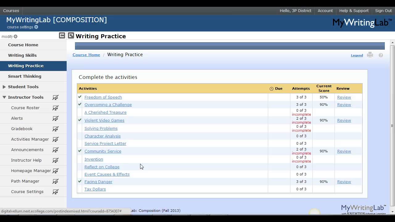Select Writing Skills in sidebar
The width and height of the screenshot is (395, 222).
point(22,55)
